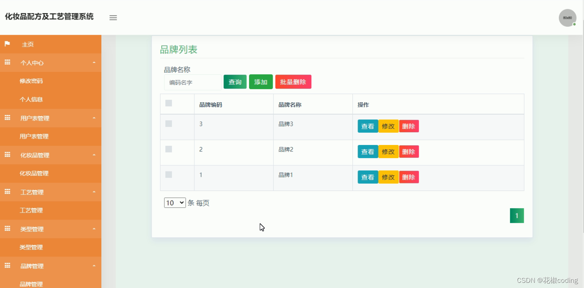Viewport: 584px width, 288px height.
Task: Check the row checkbox for 品牌1
Action: pos(168,175)
